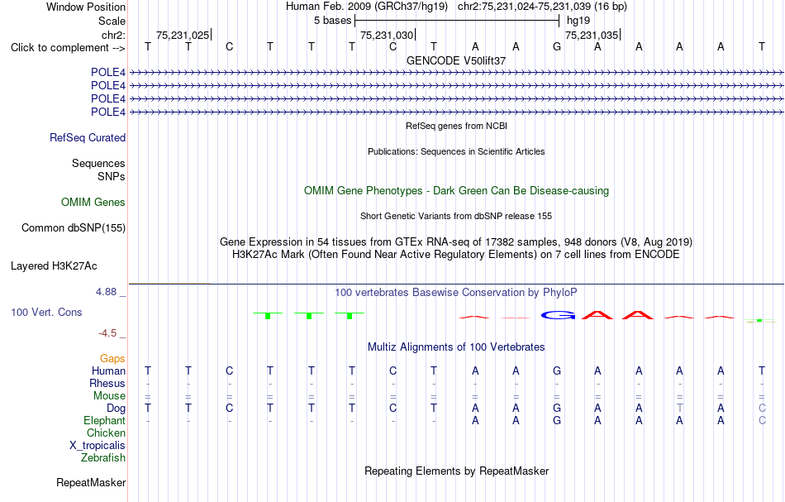Open 'Repeating Elements by RepeatMasker' title
Viewport: 785px width, 502px height.
point(457,471)
